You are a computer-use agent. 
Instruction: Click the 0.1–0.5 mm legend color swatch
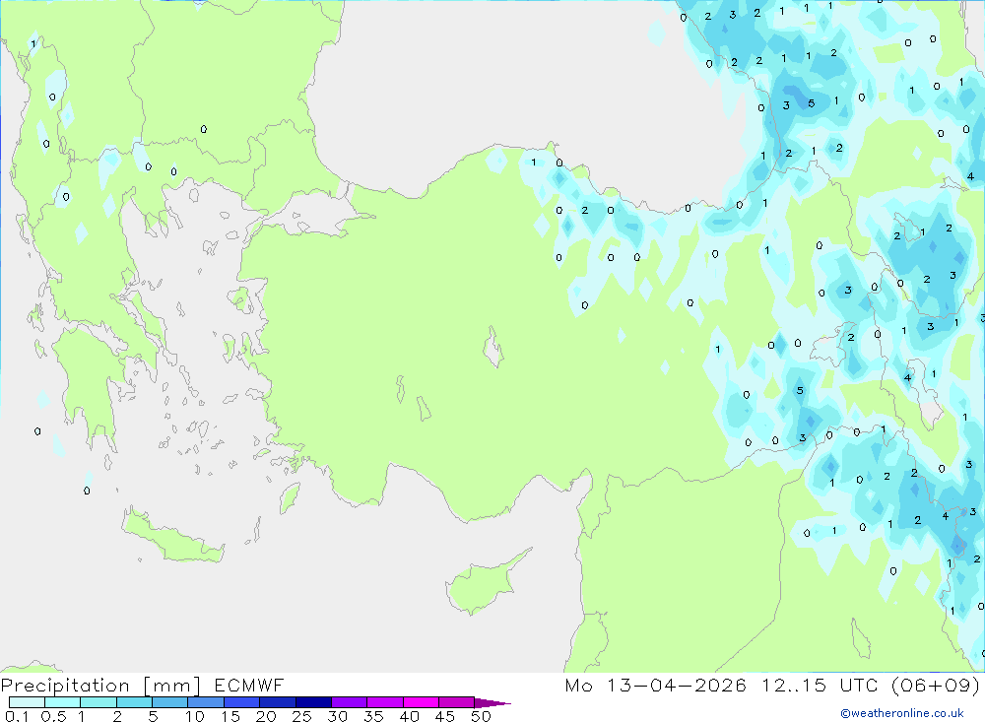pyautogui.click(x=27, y=702)
